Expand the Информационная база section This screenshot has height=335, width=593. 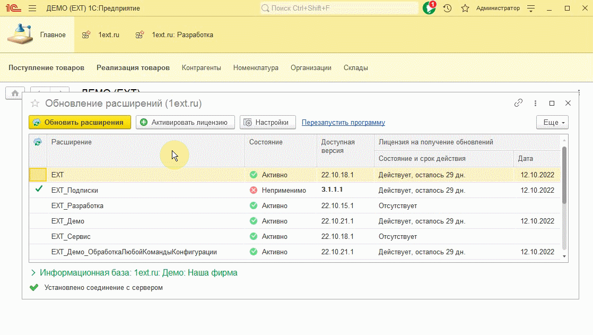click(34, 272)
